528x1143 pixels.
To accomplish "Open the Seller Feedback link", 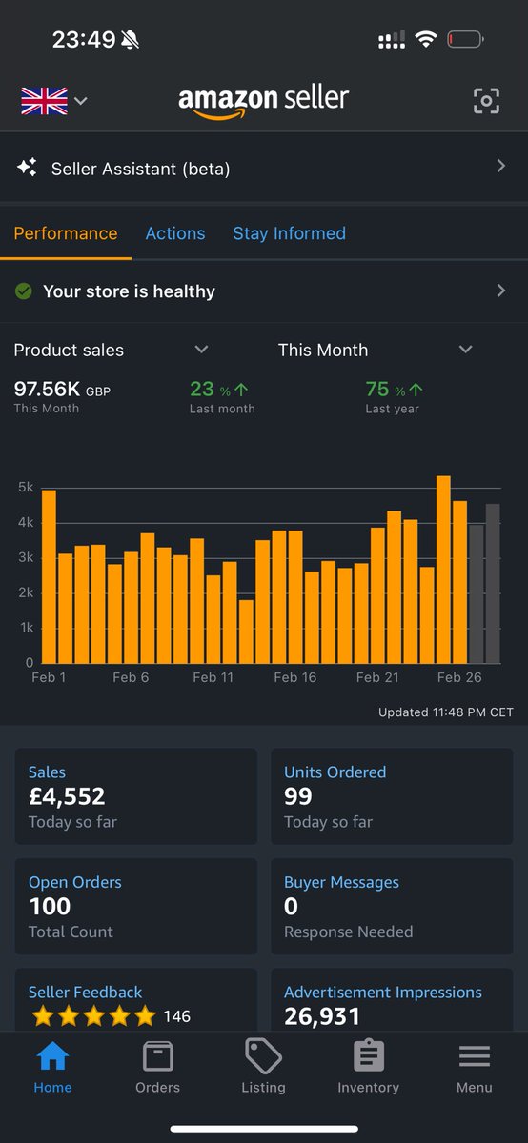I will [85, 993].
